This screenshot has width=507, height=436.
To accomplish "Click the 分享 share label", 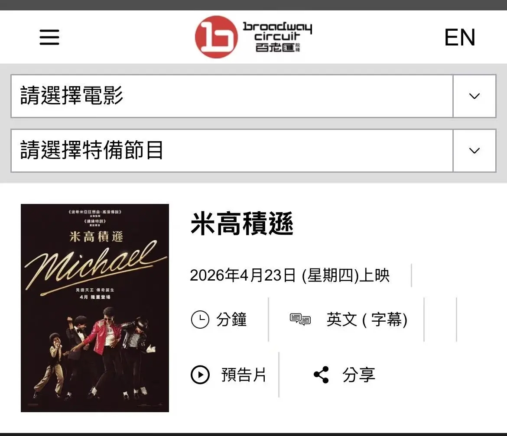I will [x=359, y=375].
